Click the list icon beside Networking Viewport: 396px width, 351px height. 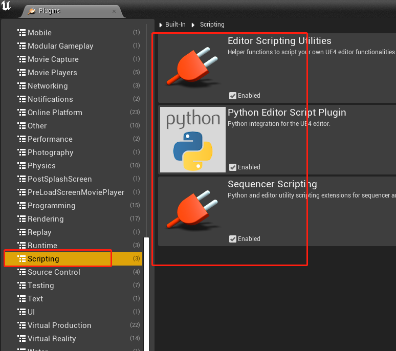(x=21, y=86)
